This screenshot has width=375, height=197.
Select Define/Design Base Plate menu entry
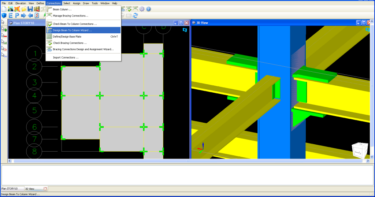click(x=67, y=37)
